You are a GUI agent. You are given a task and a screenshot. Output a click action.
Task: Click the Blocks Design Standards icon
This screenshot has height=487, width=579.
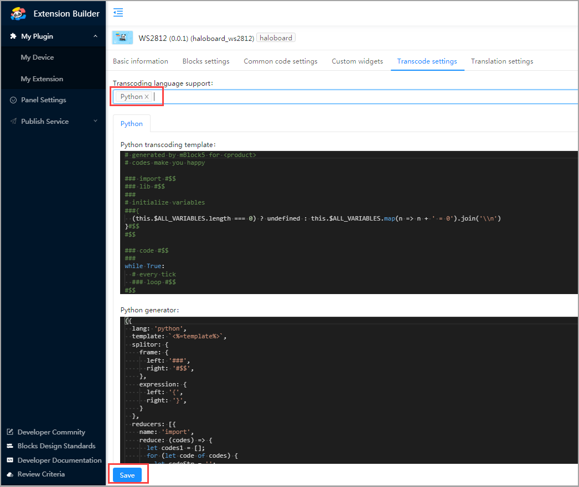10,446
